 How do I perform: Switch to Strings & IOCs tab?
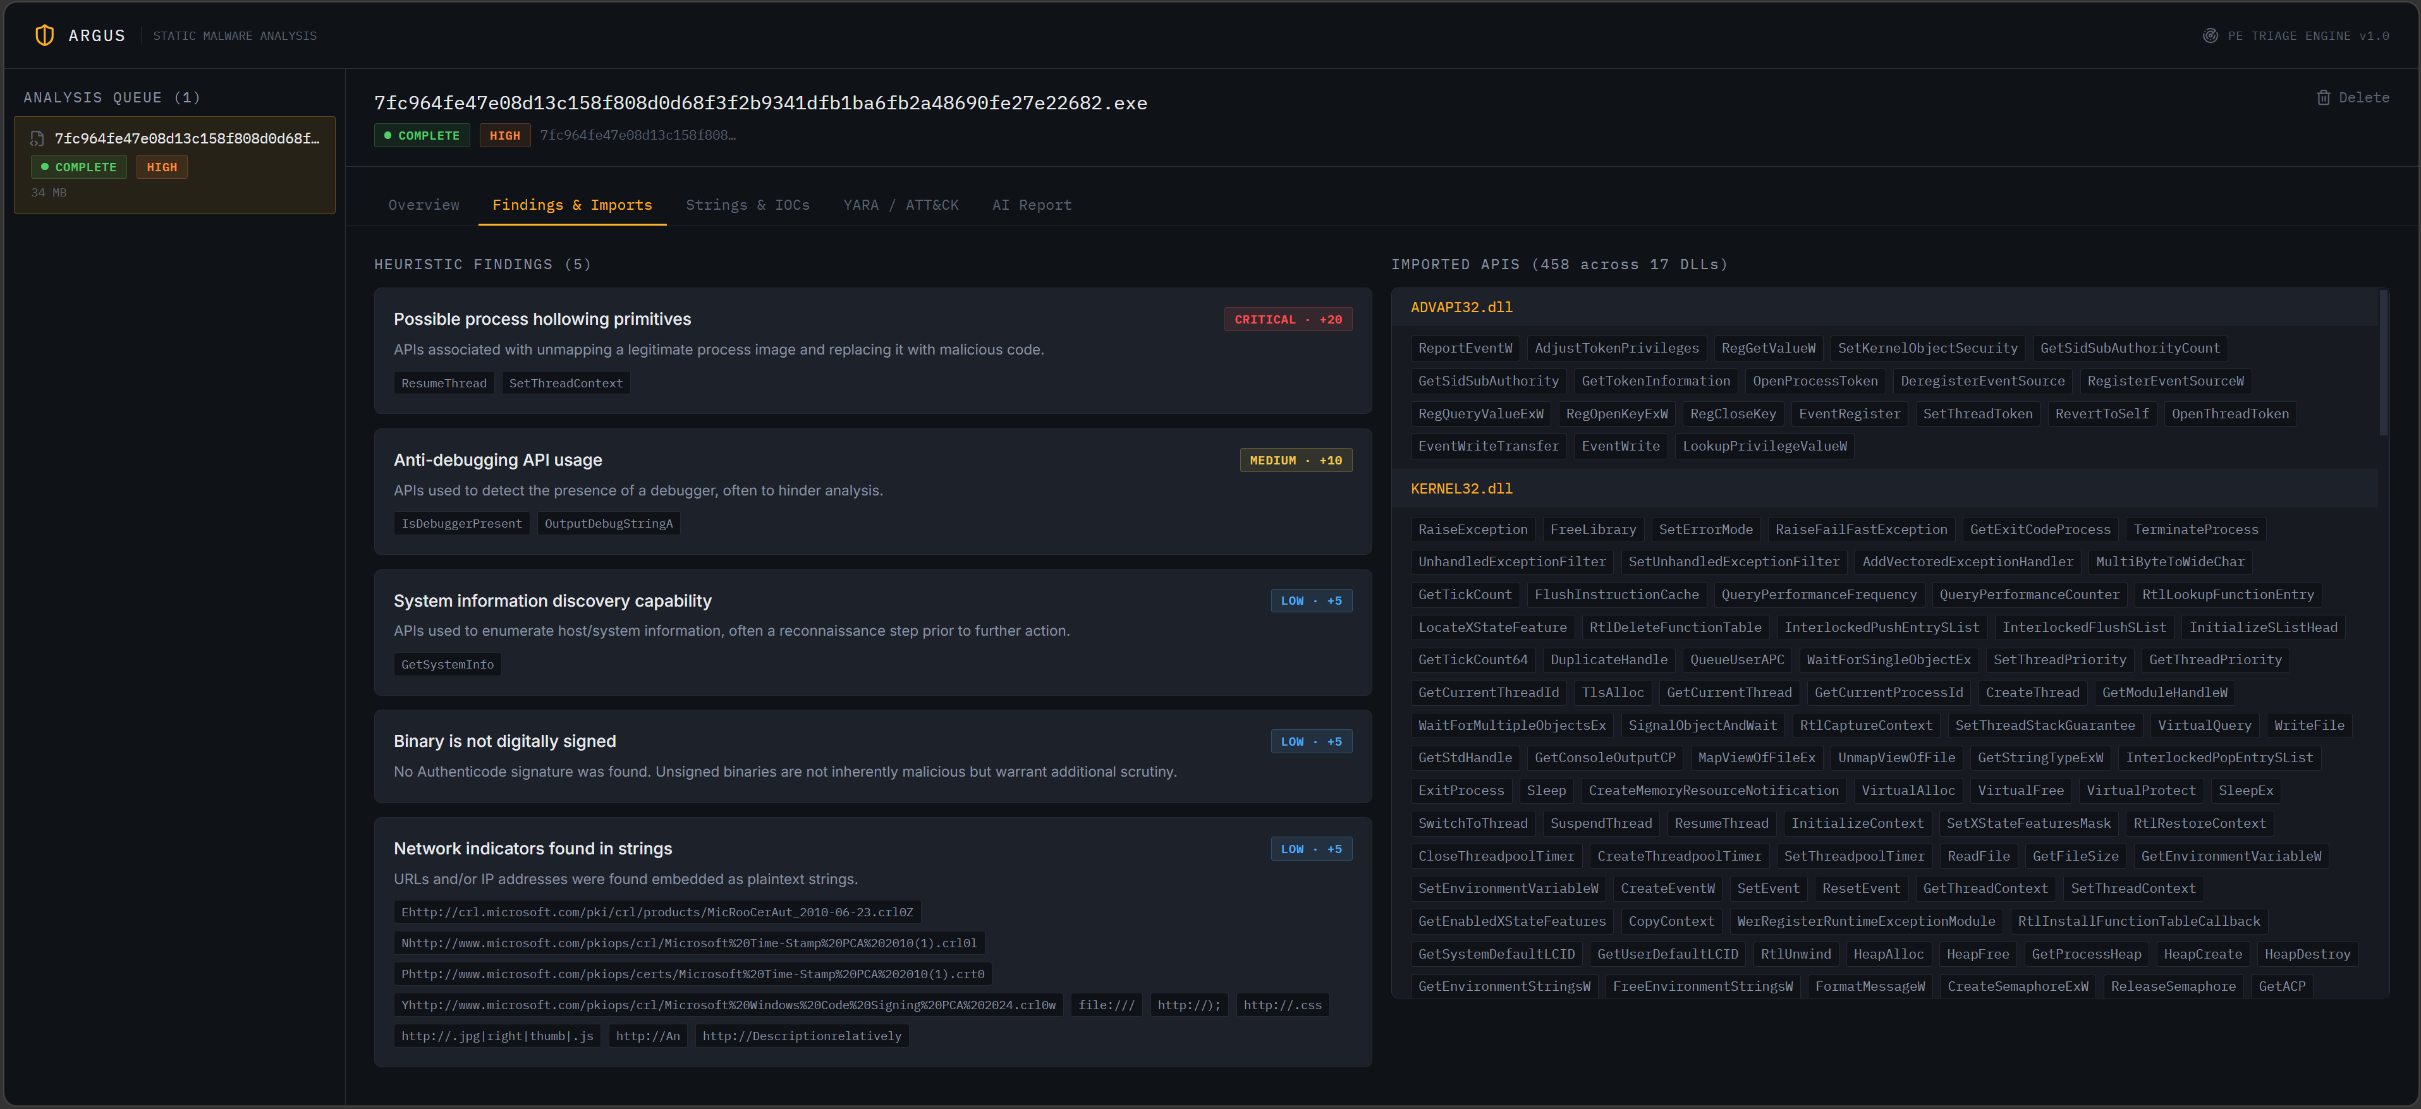point(747,205)
